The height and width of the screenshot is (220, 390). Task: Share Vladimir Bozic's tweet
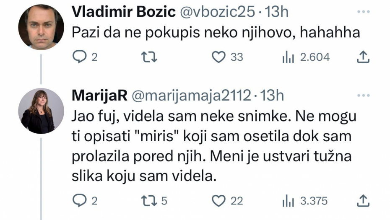(362, 57)
